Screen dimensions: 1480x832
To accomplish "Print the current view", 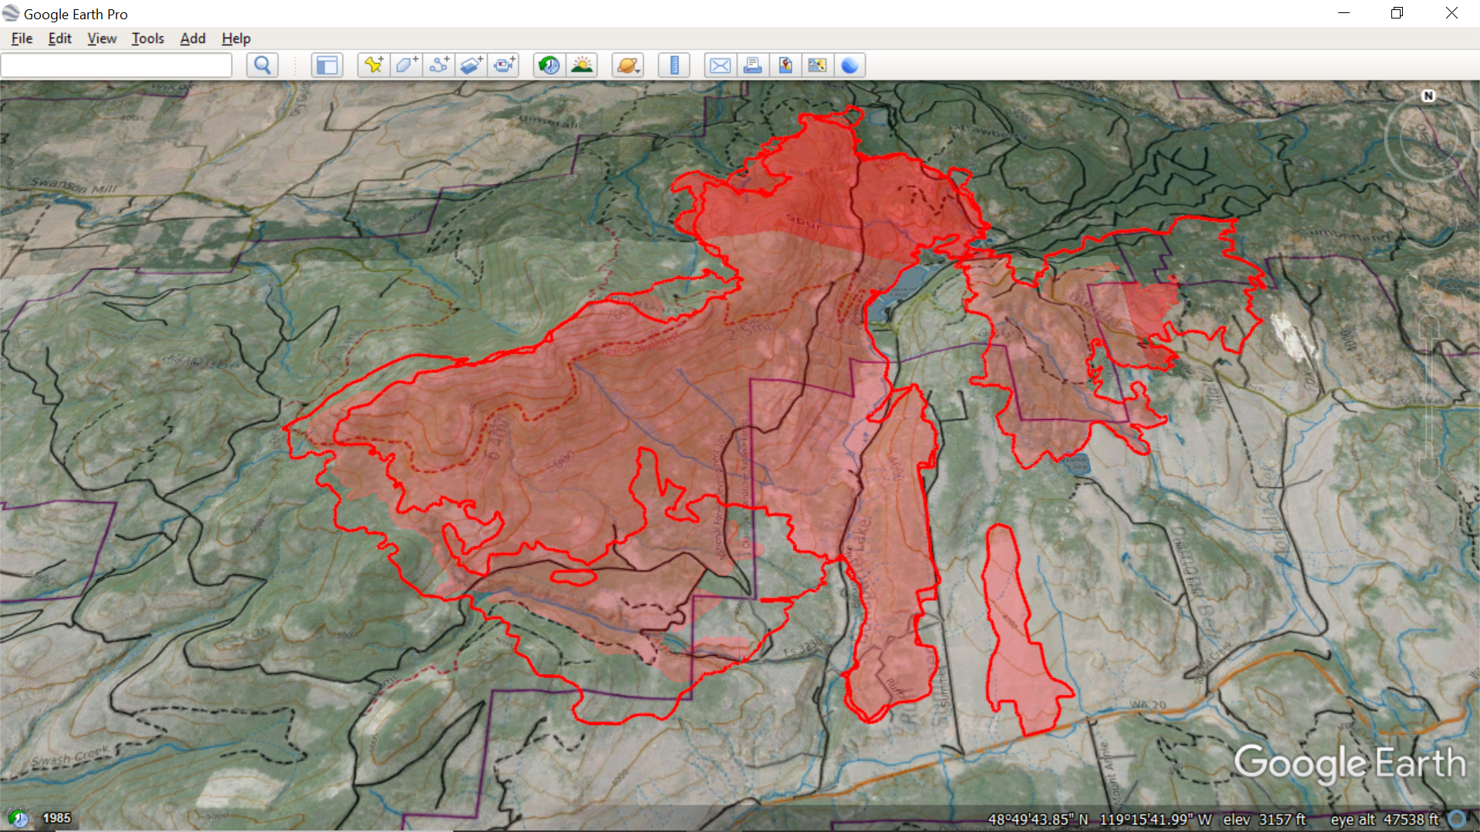I will pyautogui.click(x=752, y=65).
